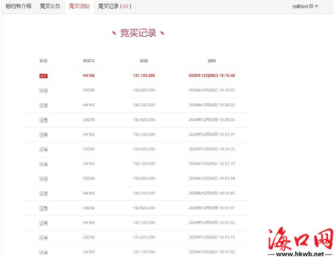This screenshot has width=334, height=257.
Task: Click the winning bidder number H4166 in red
Action: [89, 76]
